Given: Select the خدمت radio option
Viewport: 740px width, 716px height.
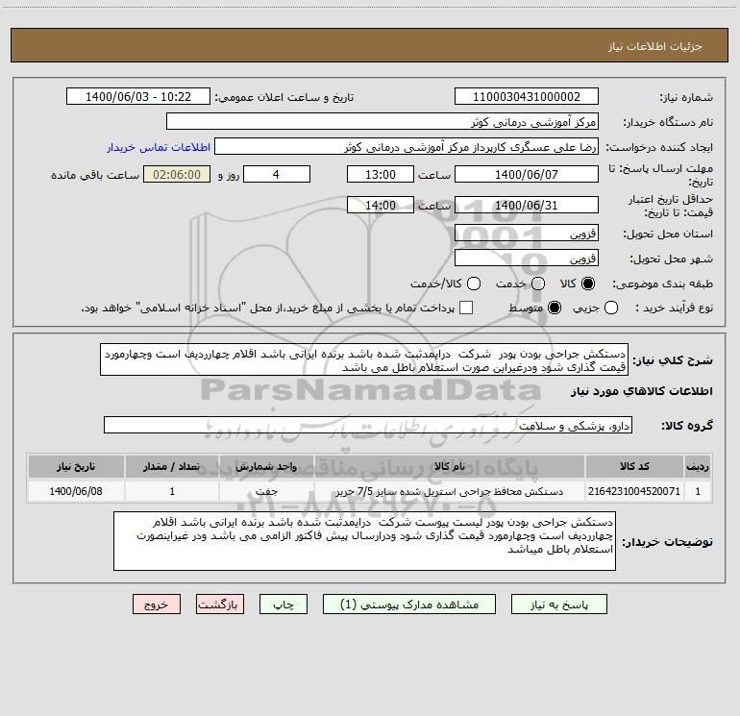Looking at the screenshot, I should tap(538, 284).
